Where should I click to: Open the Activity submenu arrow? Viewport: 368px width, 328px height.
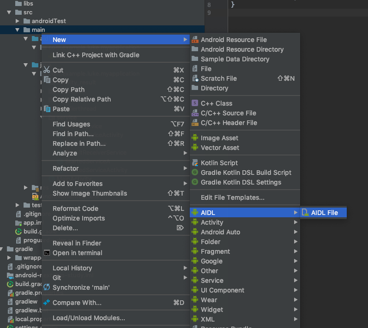(x=296, y=222)
